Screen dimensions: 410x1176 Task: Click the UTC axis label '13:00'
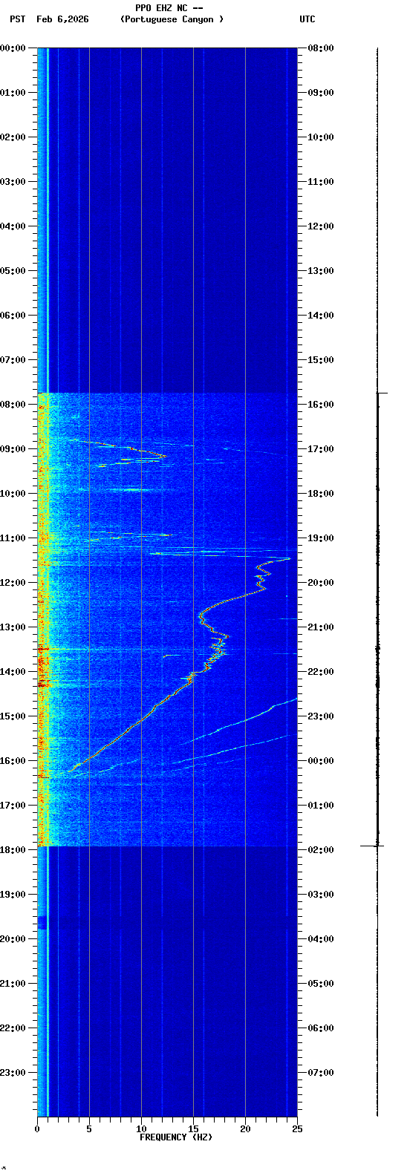tap(321, 271)
